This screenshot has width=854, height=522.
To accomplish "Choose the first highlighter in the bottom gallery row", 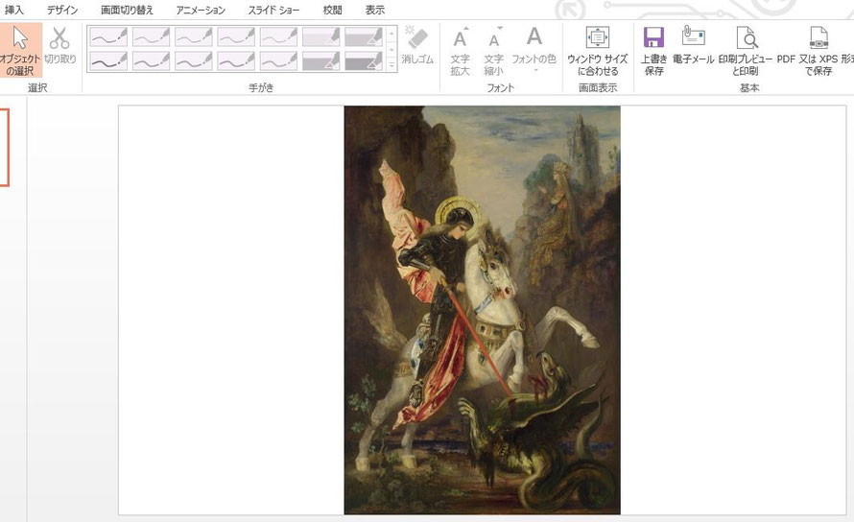I will point(320,61).
